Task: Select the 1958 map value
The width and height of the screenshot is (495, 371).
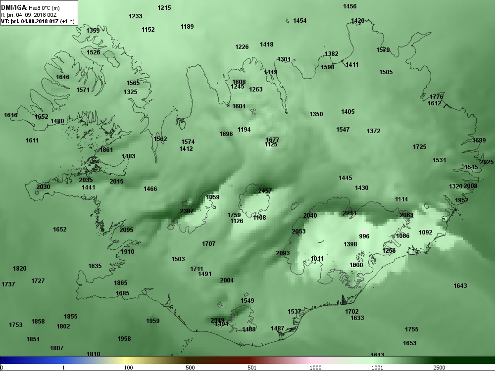Action: pos(124,338)
